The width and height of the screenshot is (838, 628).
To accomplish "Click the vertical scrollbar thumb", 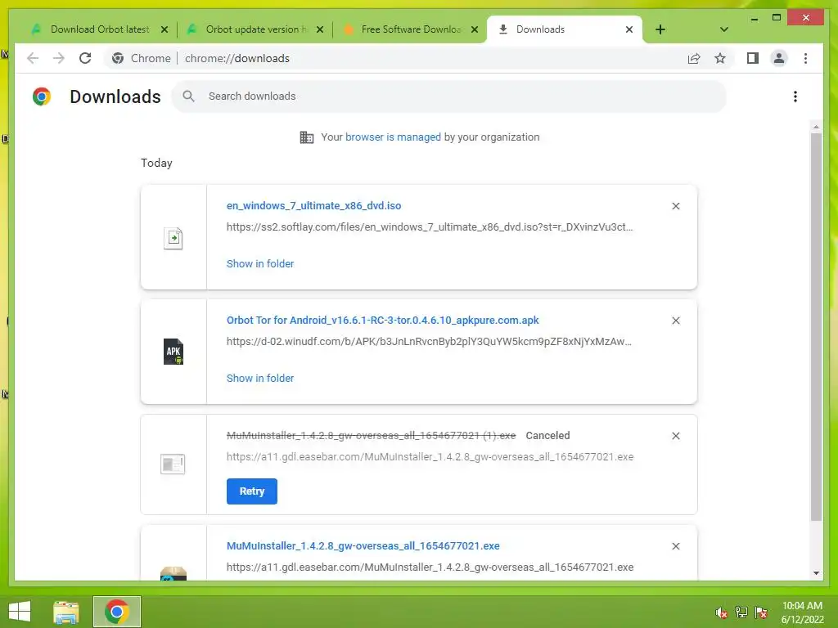I will (816, 327).
